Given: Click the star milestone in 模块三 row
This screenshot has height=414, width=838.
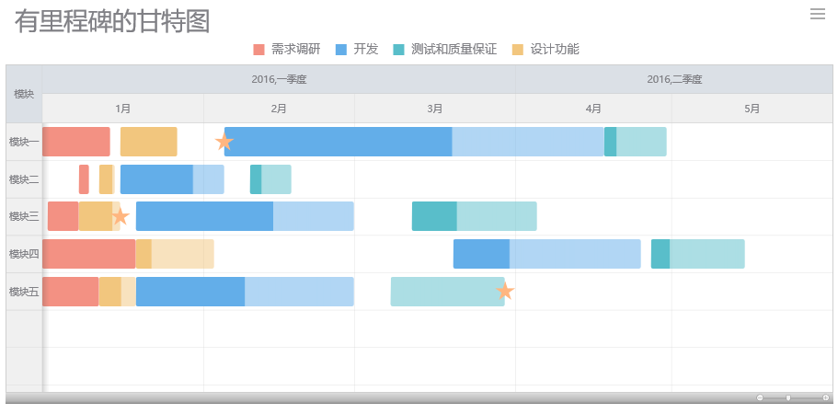Looking at the screenshot, I should [x=121, y=217].
